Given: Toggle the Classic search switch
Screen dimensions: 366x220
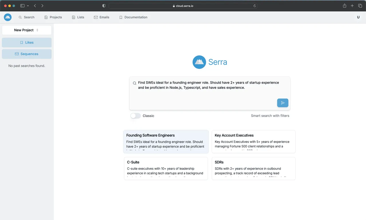Looking at the screenshot, I should [136, 116].
